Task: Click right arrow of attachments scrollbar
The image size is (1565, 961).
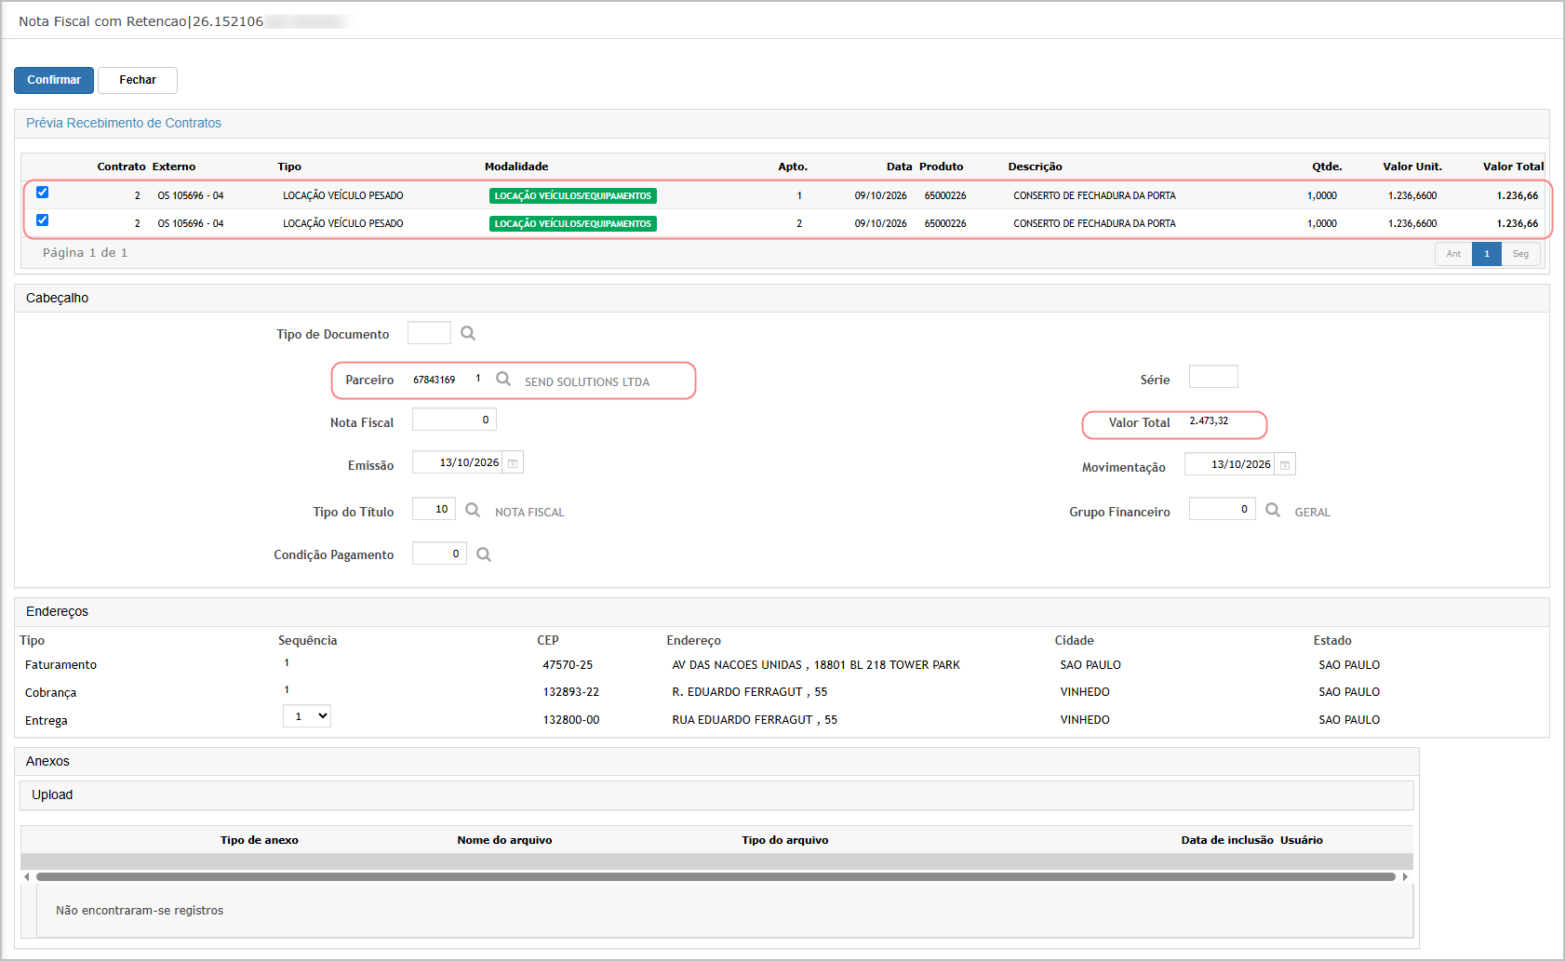Action: click(1405, 876)
